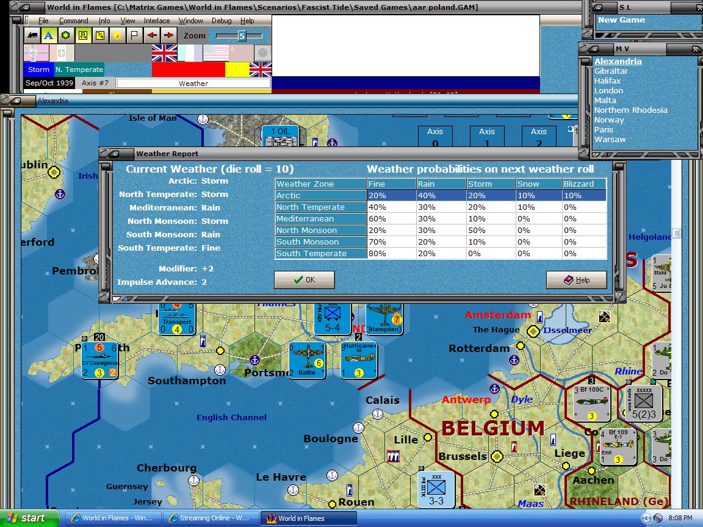This screenshot has width=703, height=527.
Task: Click the Bf 109 E-1 Emil unit counter
Action: pos(618,446)
